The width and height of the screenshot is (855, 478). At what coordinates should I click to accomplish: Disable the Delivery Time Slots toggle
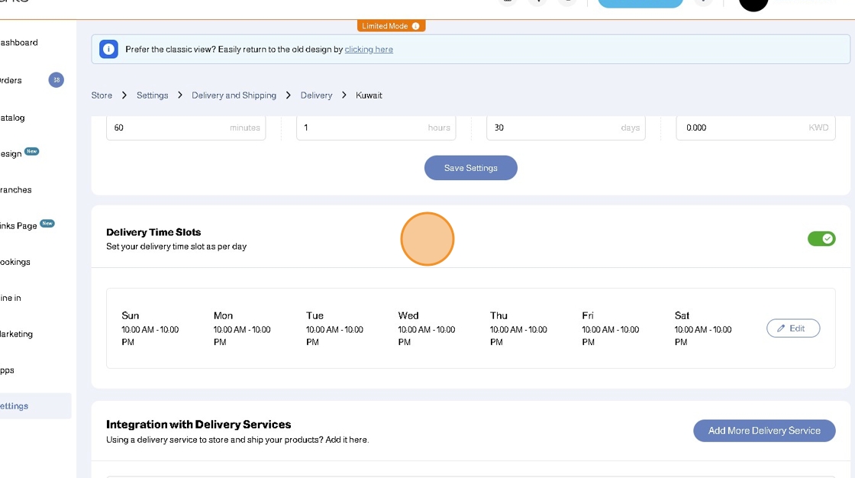click(x=821, y=239)
